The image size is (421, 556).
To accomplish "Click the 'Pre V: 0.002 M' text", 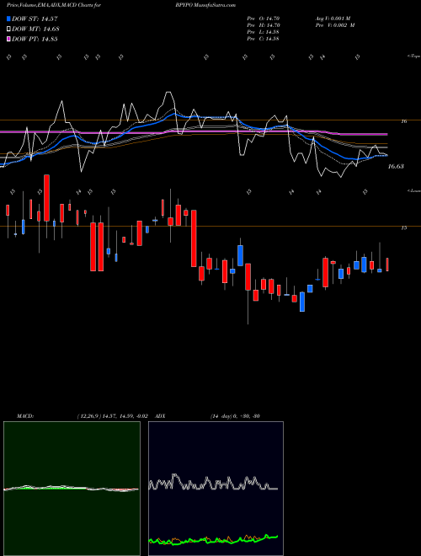I will [334, 25].
